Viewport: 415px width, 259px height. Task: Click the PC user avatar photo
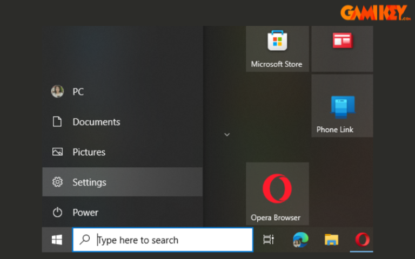point(57,91)
